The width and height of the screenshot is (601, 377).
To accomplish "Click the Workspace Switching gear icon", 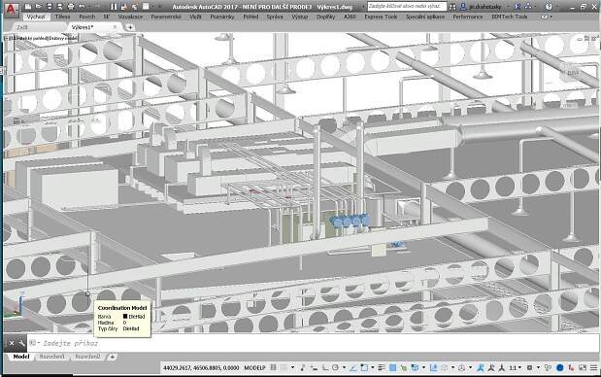I will pyautogui.click(x=530, y=368).
